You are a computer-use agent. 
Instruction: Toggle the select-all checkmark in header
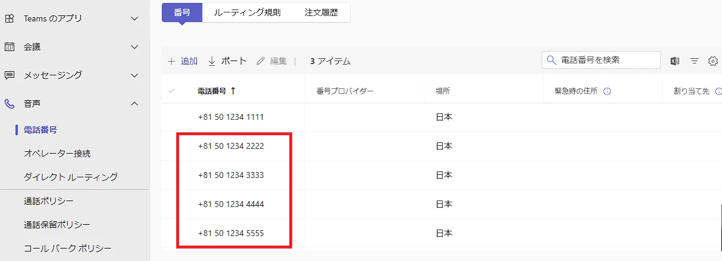[172, 91]
